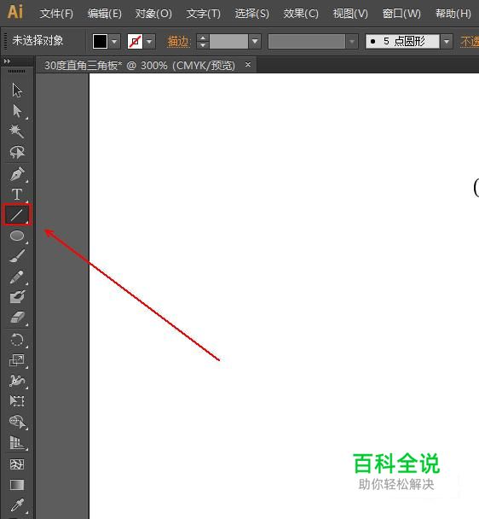Click the black fill color swatch
Image resolution: width=479 pixels, height=519 pixels.
point(100,41)
